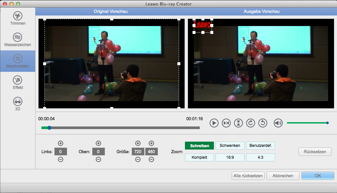The height and width of the screenshot is (193, 337).
Task: Click the top-center crop handle in Original Vorschau
Action: pos(112,19)
